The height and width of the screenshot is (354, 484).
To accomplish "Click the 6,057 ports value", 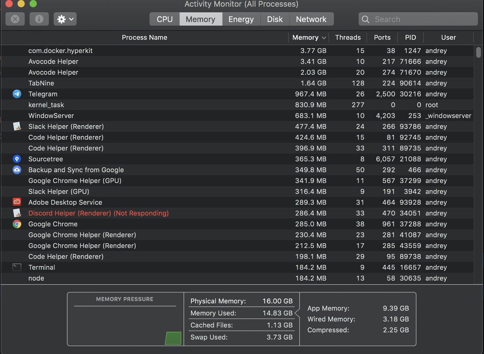I will (385, 159).
